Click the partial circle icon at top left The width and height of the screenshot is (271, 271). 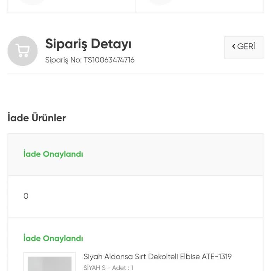coord(32,2)
